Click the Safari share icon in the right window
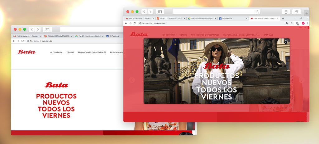 pyautogui.click(x=286, y=12)
